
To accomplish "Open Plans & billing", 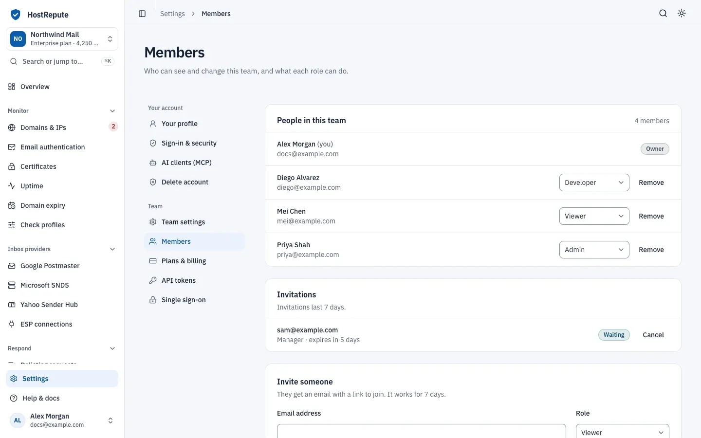I will (194, 261).
